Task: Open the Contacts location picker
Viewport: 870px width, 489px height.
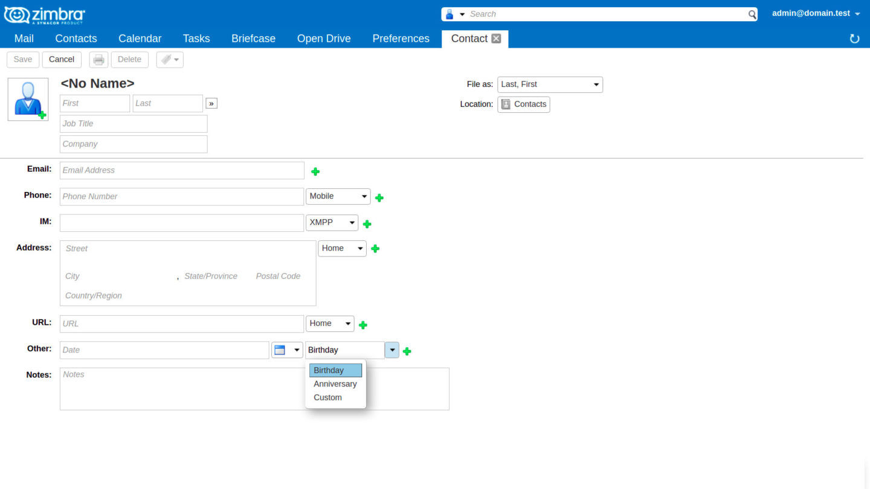Action: pos(523,104)
